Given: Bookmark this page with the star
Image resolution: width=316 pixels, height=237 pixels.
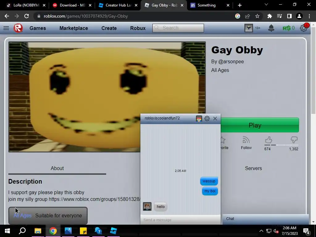Looking at the screenshot, I should tap(257, 16).
